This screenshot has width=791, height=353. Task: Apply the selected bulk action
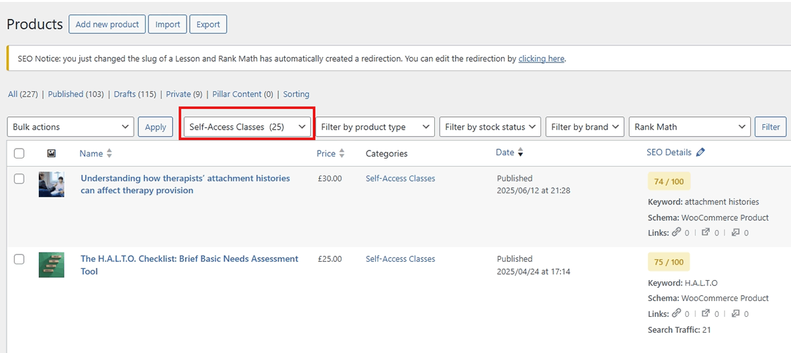pos(156,127)
